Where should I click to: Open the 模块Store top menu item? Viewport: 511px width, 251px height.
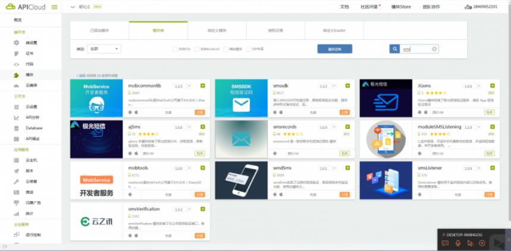(400, 7)
